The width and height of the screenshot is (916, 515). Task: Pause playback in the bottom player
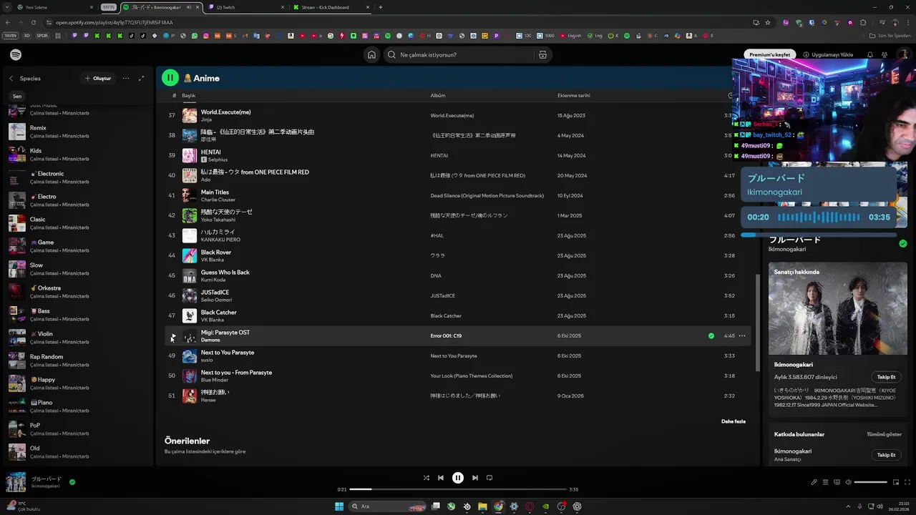click(x=458, y=478)
